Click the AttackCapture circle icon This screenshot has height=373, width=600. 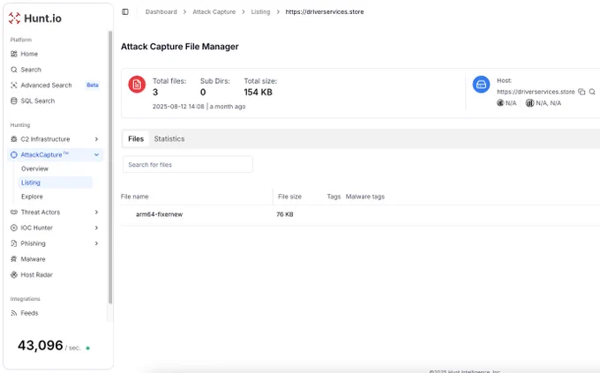pos(14,155)
